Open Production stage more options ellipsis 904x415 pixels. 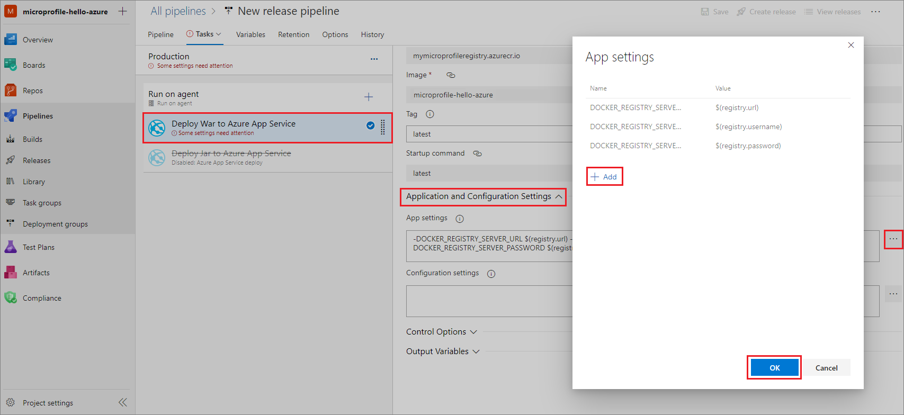click(x=374, y=59)
